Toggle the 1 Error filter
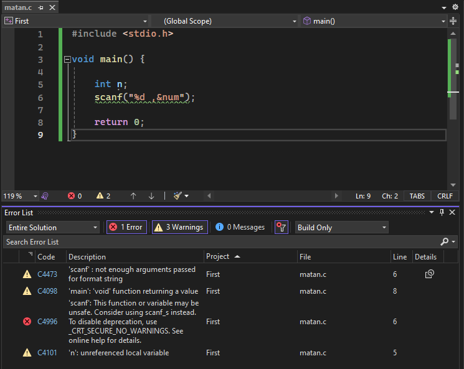This screenshot has height=369, width=464. click(x=126, y=227)
